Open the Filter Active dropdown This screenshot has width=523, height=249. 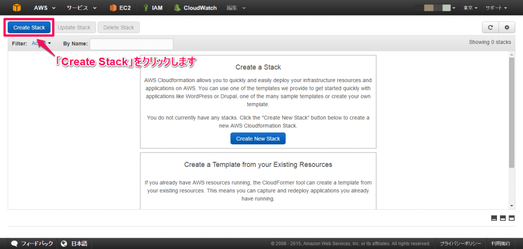(x=41, y=43)
